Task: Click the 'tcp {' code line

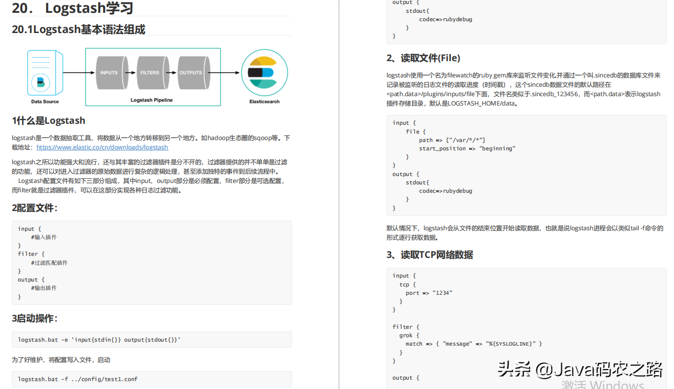Action: point(407,284)
